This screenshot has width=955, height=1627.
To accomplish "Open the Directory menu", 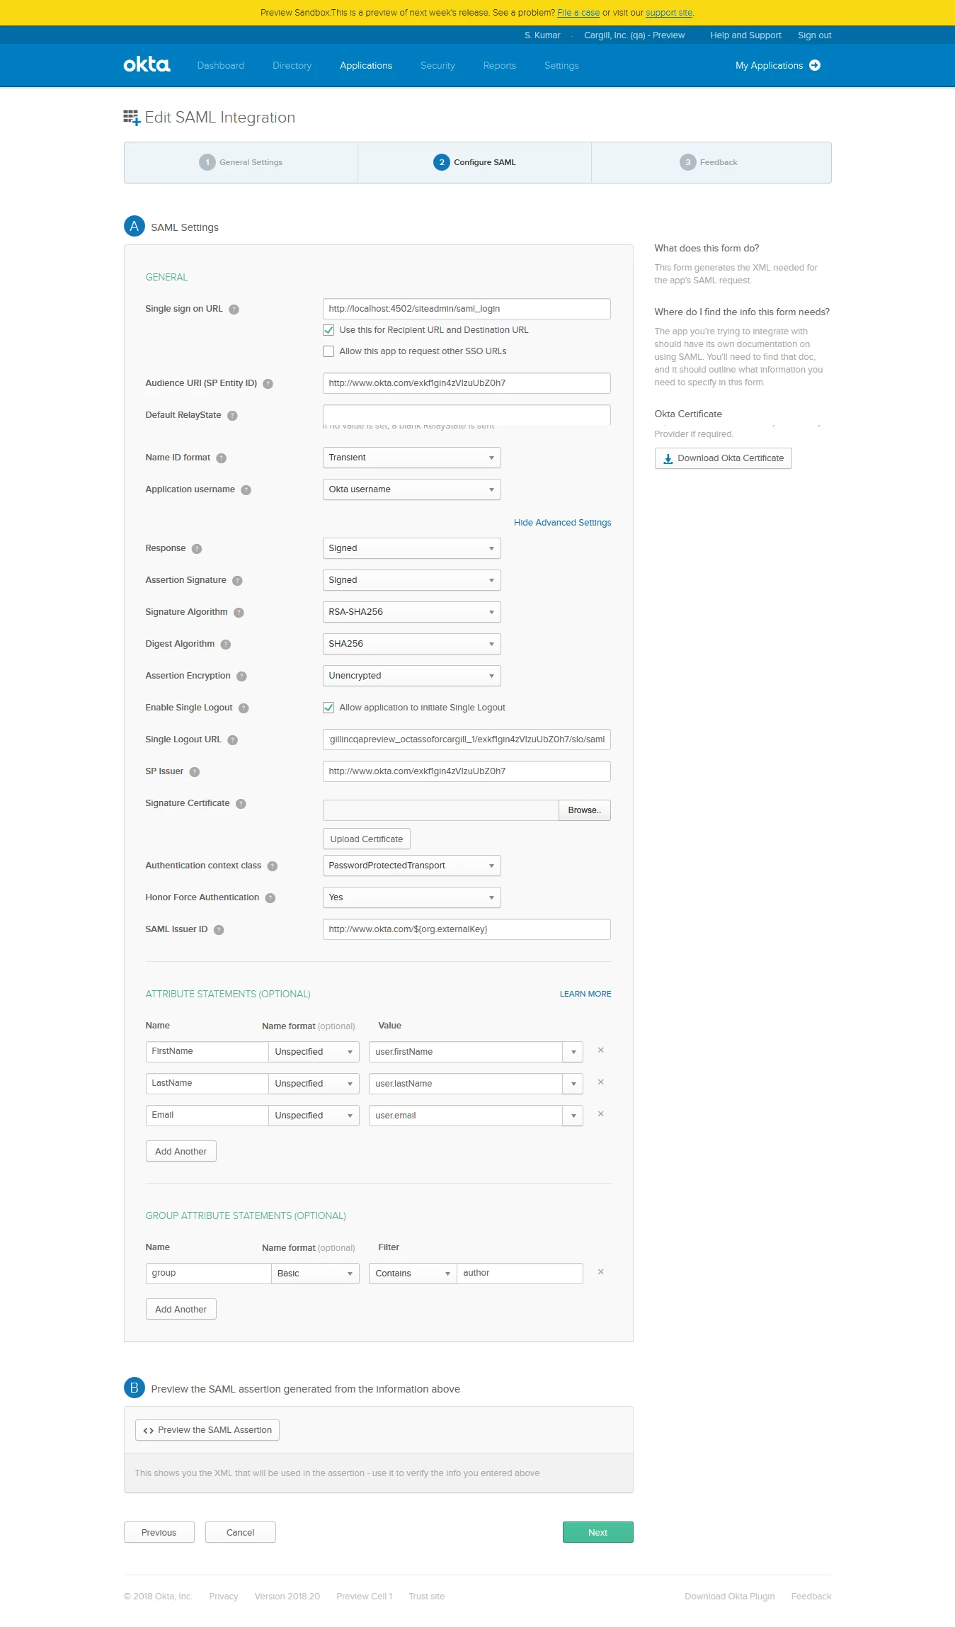I will (x=292, y=66).
